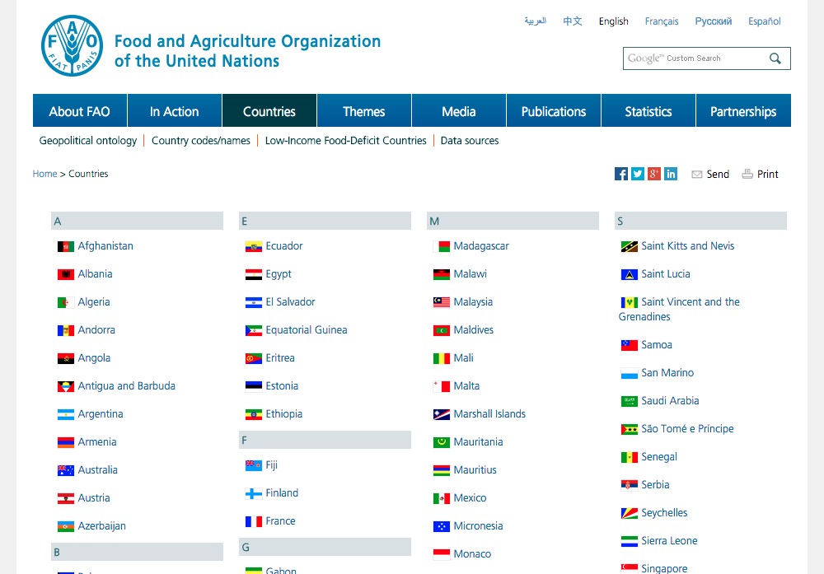The height and width of the screenshot is (574, 824).
Task: Open Low-Income Food-Deficit Countries link
Action: click(x=346, y=141)
